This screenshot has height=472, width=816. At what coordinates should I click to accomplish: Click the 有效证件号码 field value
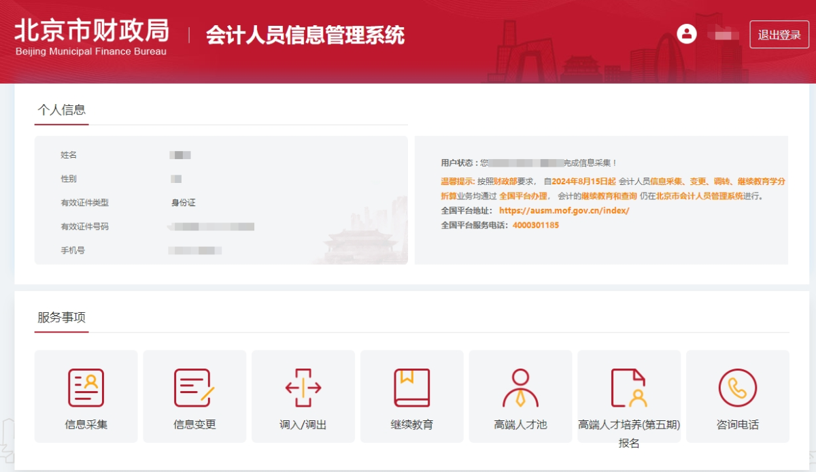click(211, 226)
